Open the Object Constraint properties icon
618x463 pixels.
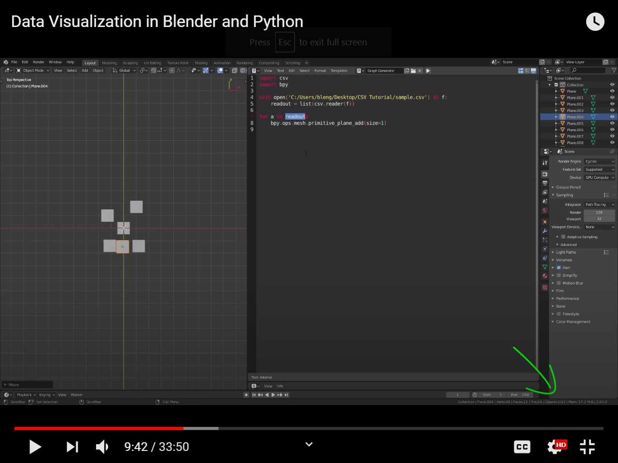click(x=545, y=258)
